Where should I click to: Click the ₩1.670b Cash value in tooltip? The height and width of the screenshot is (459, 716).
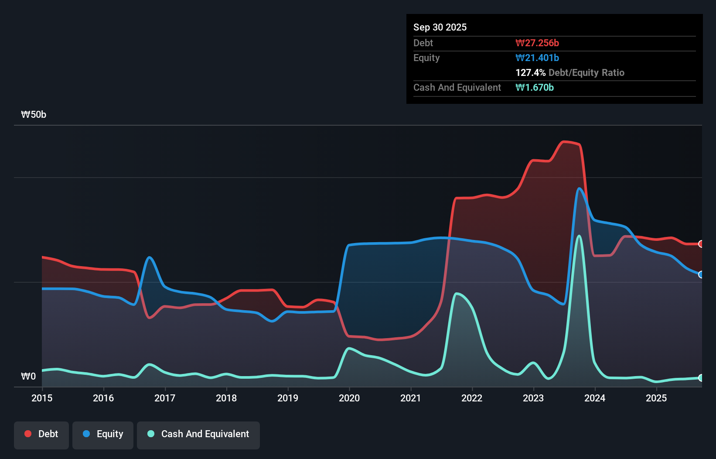(535, 88)
